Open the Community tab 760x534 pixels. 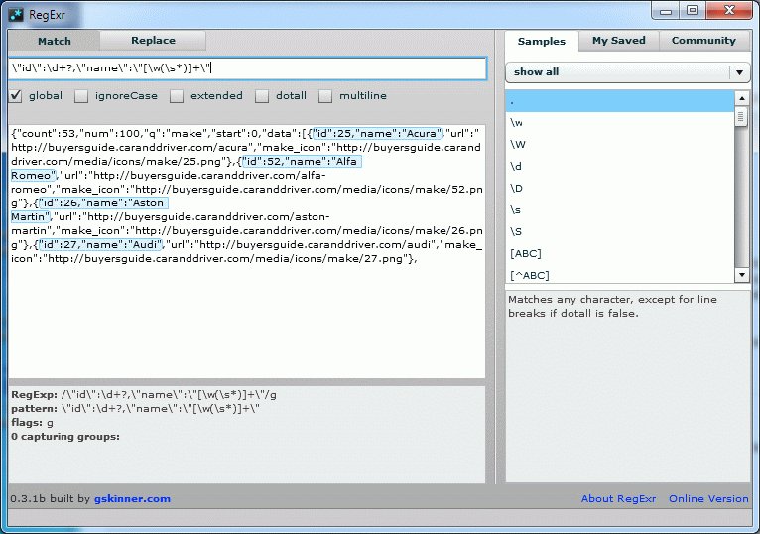click(703, 41)
